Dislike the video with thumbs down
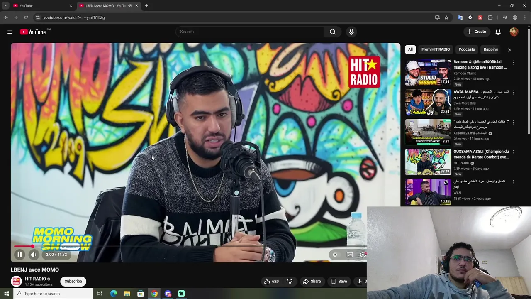The height and width of the screenshot is (299, 531). click(290, 281)
